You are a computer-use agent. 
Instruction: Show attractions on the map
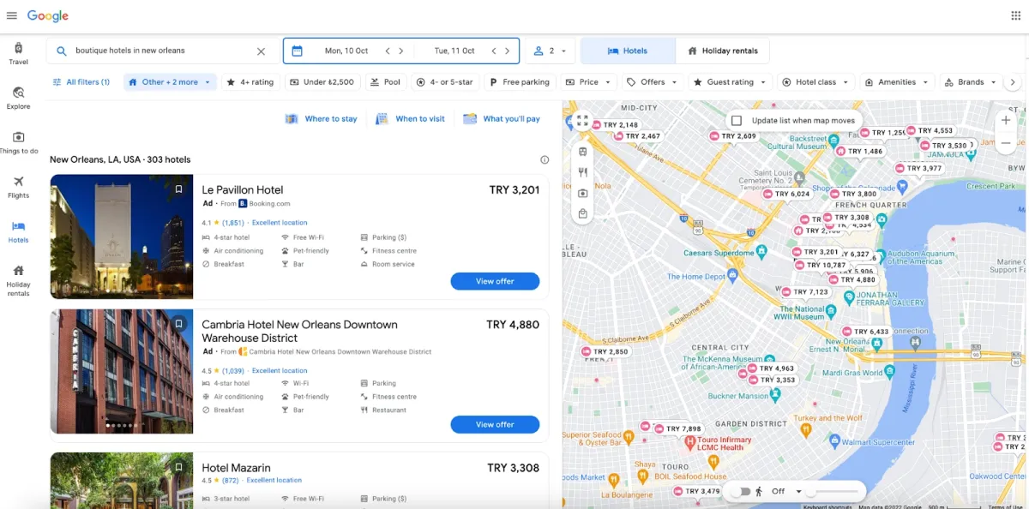pos(583,193)
